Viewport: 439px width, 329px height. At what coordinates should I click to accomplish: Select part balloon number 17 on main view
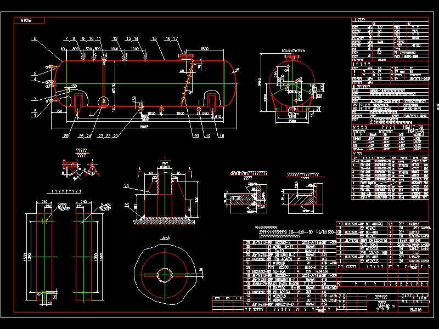175,38
